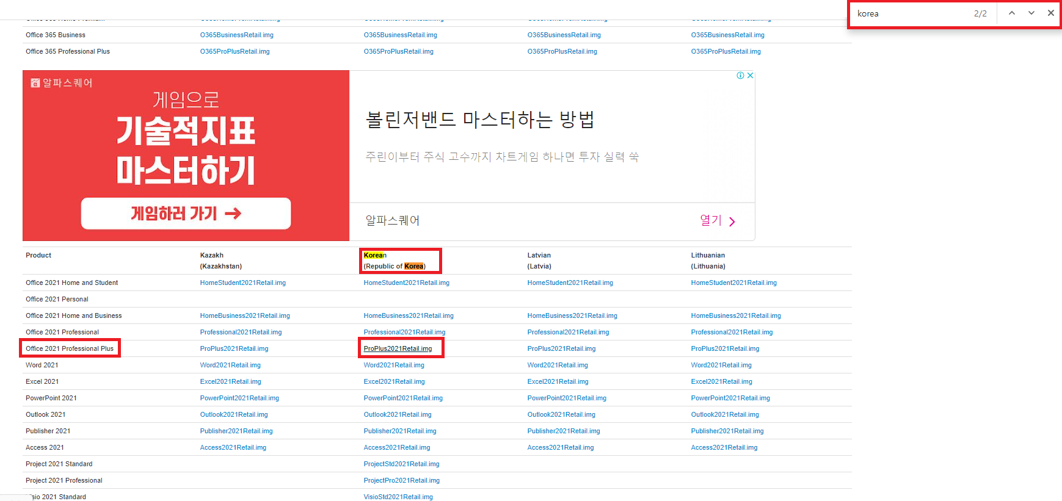Open Kazakh HomeStudent2021Retail.img link
The image size is (1062, 501).
[x=243, y=283]
